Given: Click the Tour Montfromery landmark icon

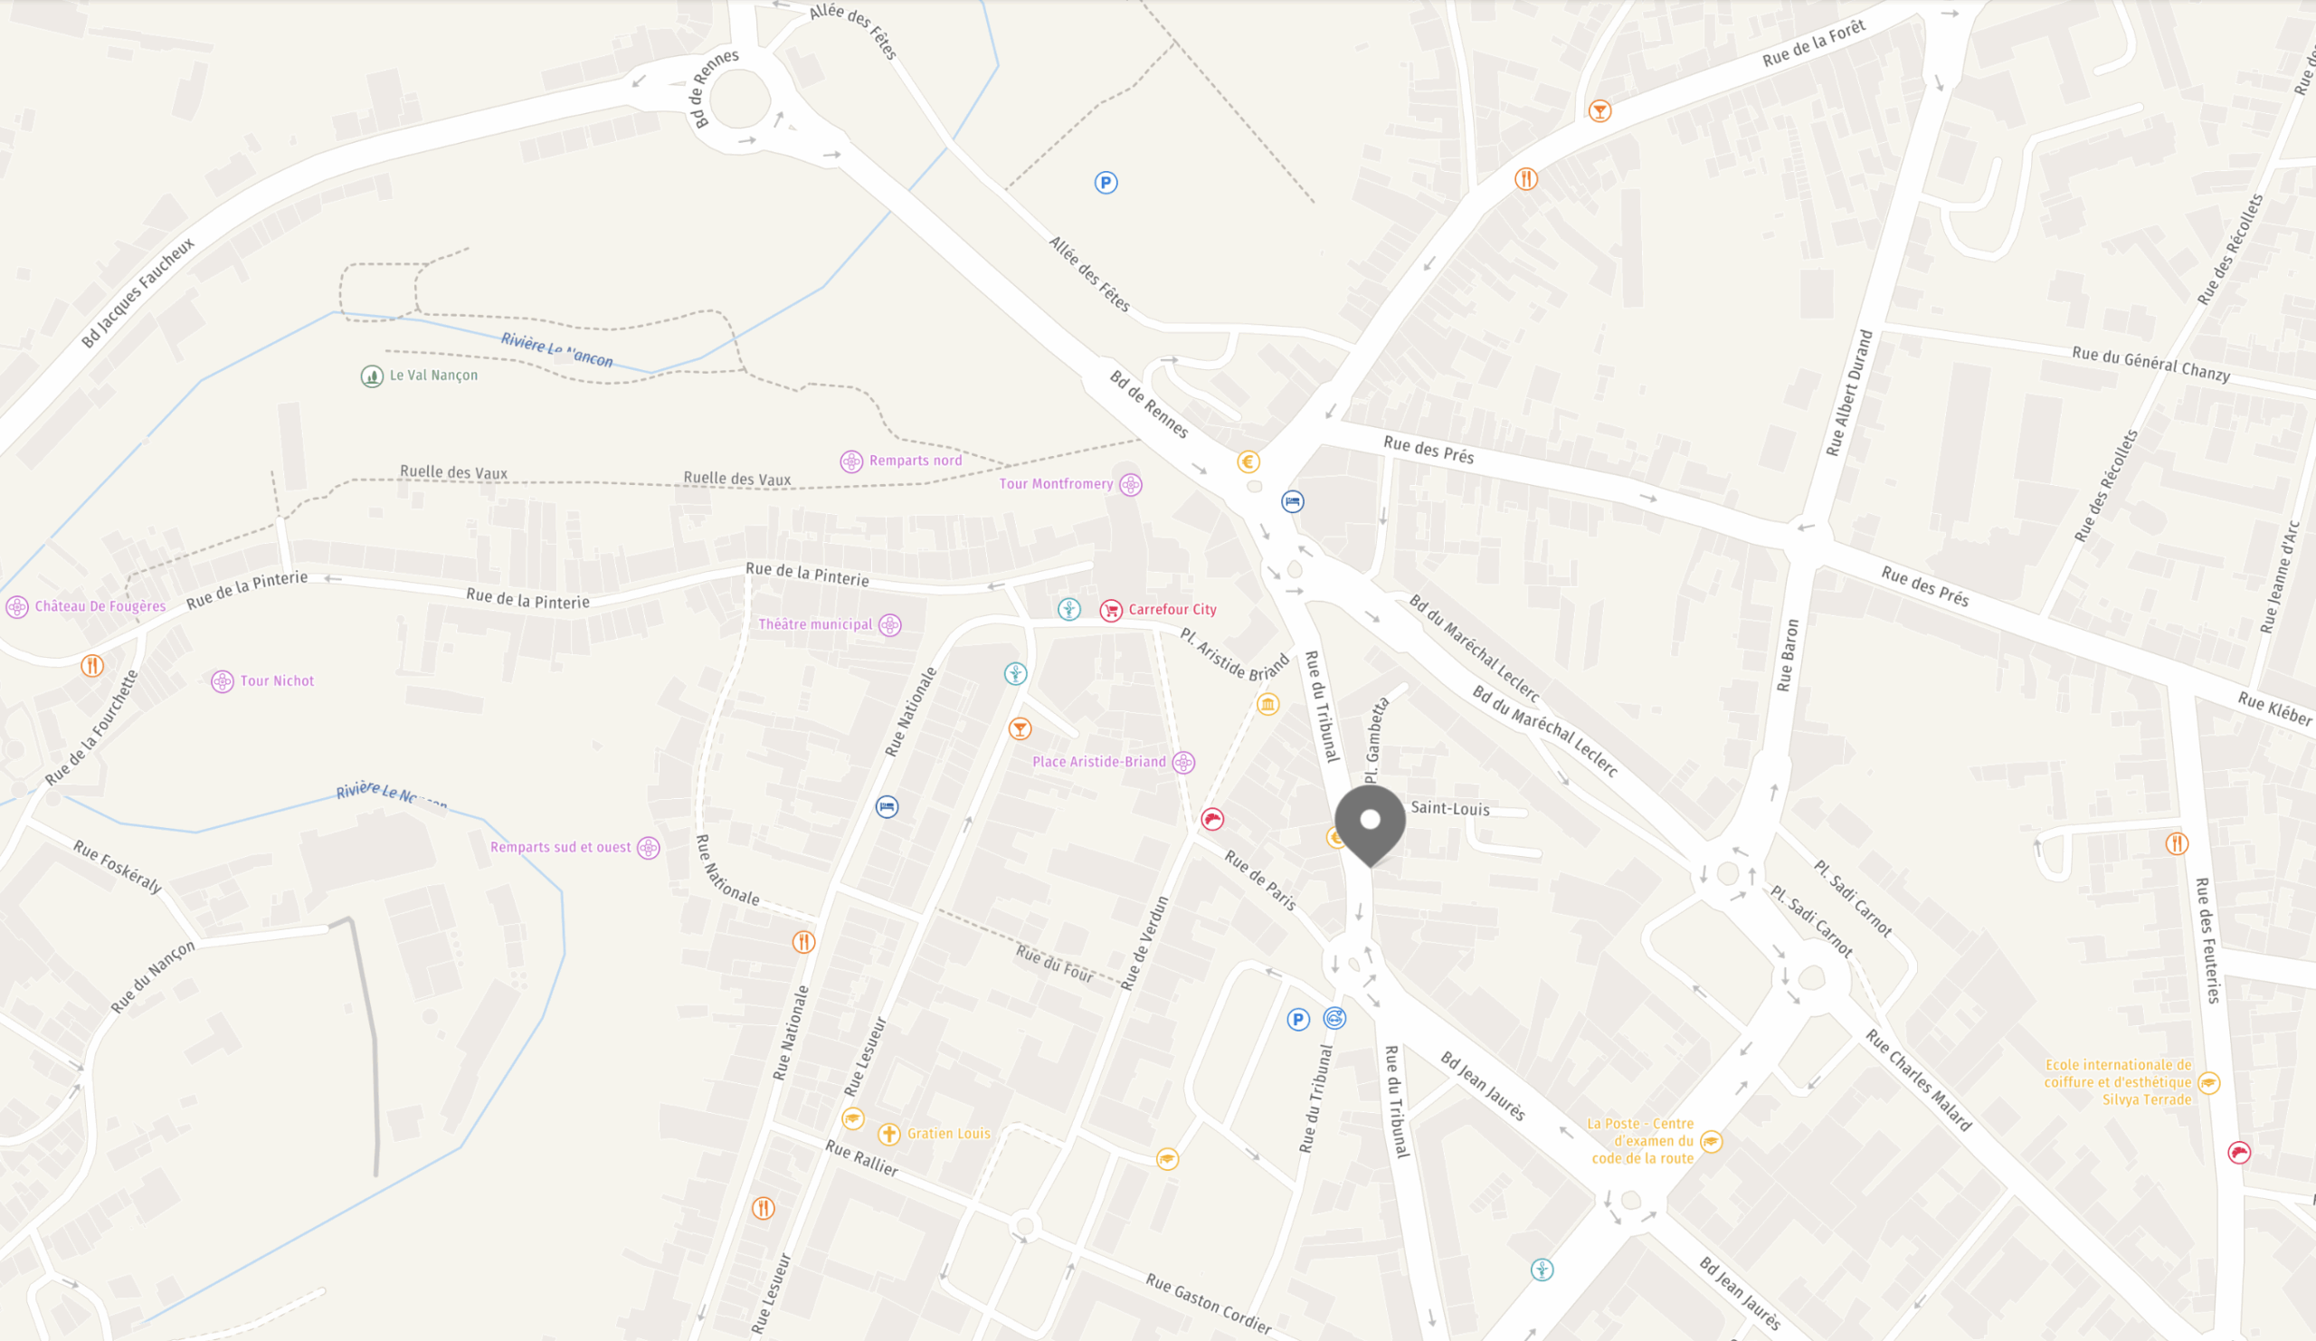Looking at the screenshot, I should [x=1131, y=484].
